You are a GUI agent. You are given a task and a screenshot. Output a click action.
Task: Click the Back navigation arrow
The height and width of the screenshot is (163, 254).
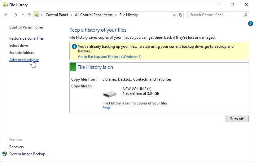click(x=7, y=15)
